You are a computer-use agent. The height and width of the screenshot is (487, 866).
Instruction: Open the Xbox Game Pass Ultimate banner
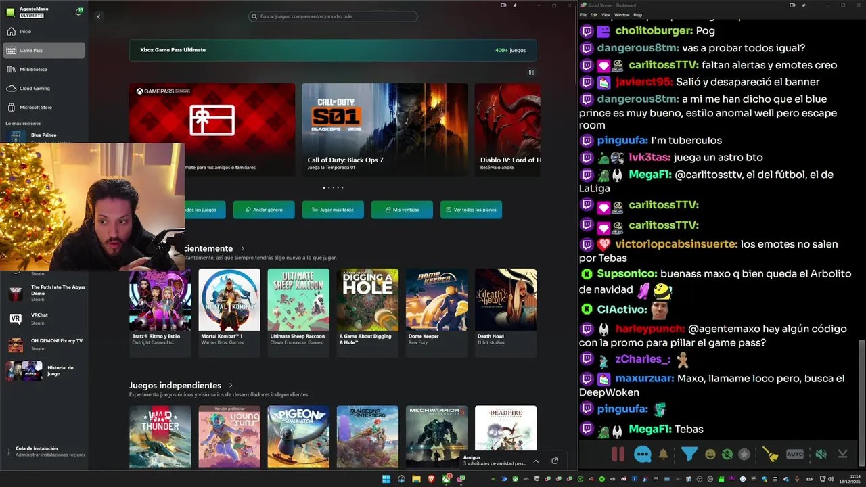point(333,50)
